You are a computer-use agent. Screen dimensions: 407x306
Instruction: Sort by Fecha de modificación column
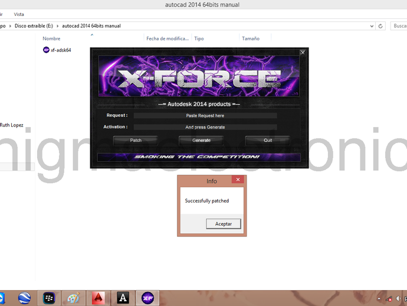[x=168, y=38]
